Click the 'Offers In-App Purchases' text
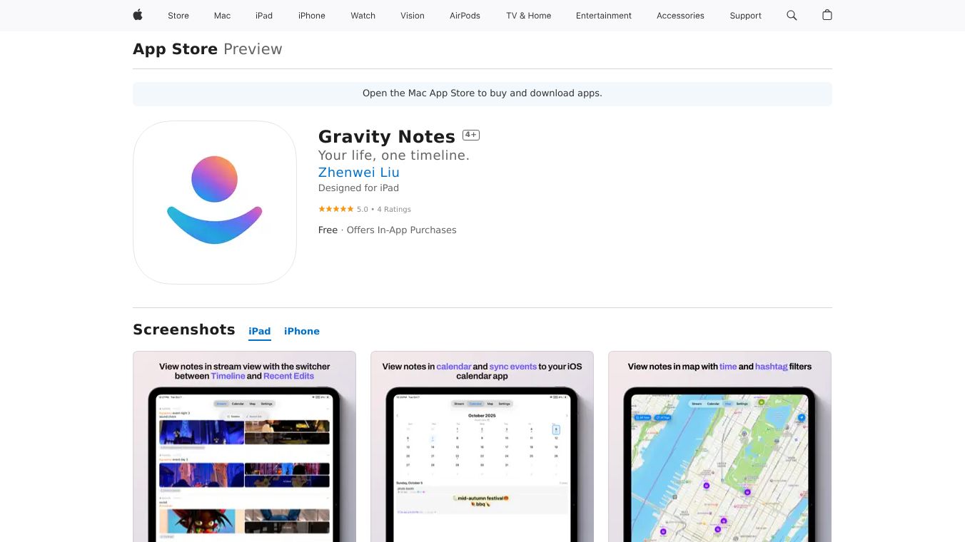 [x=401, y=230]
